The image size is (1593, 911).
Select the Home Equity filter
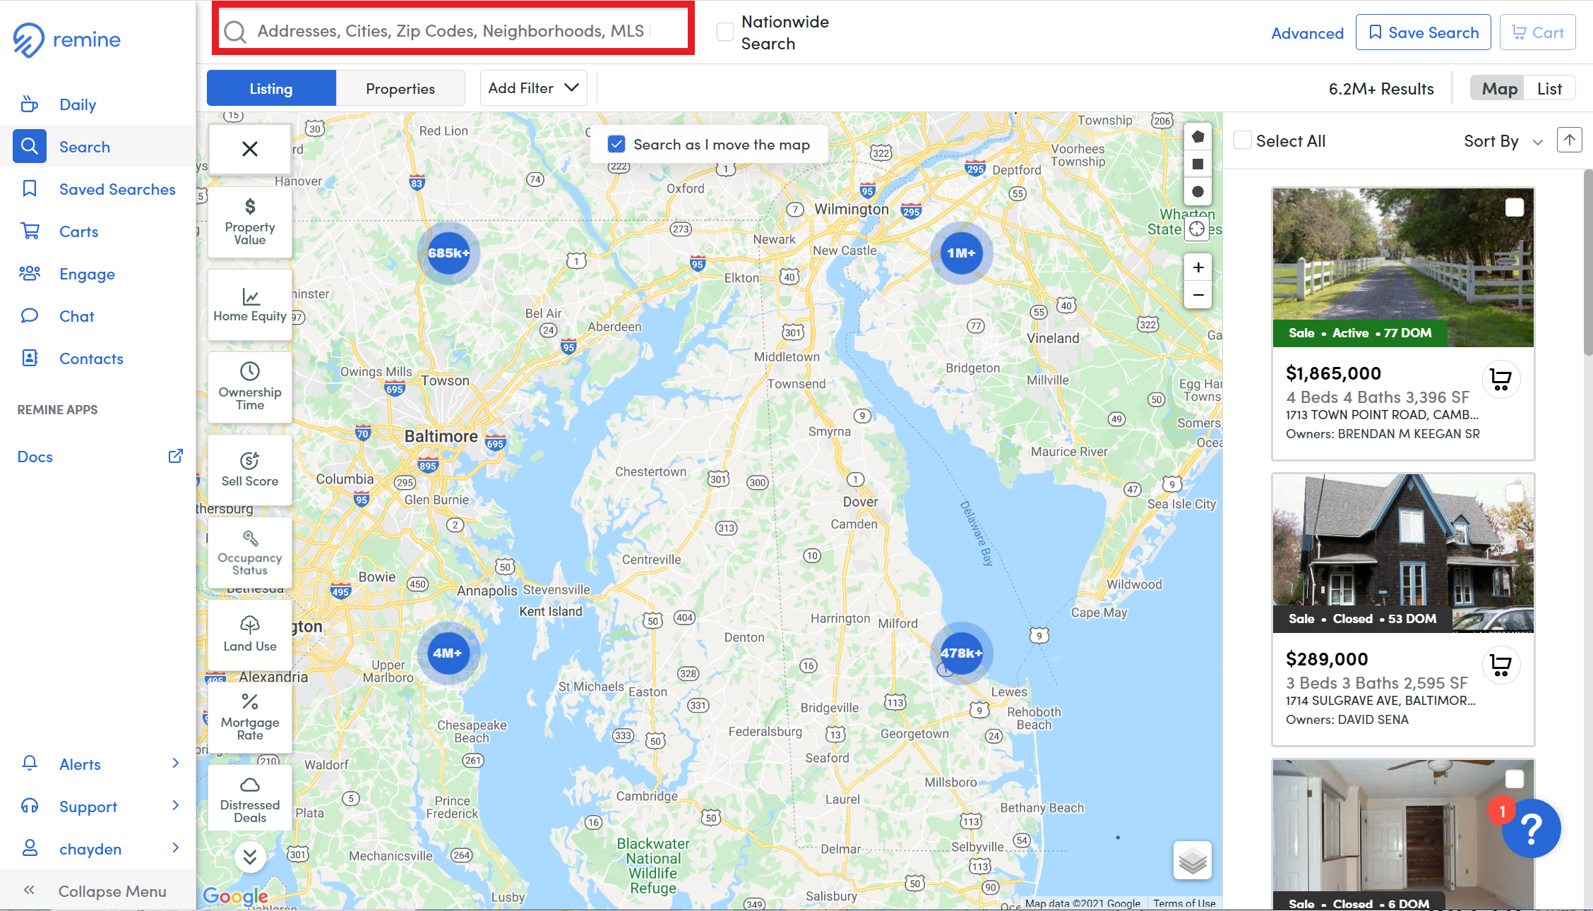point(250,305)
